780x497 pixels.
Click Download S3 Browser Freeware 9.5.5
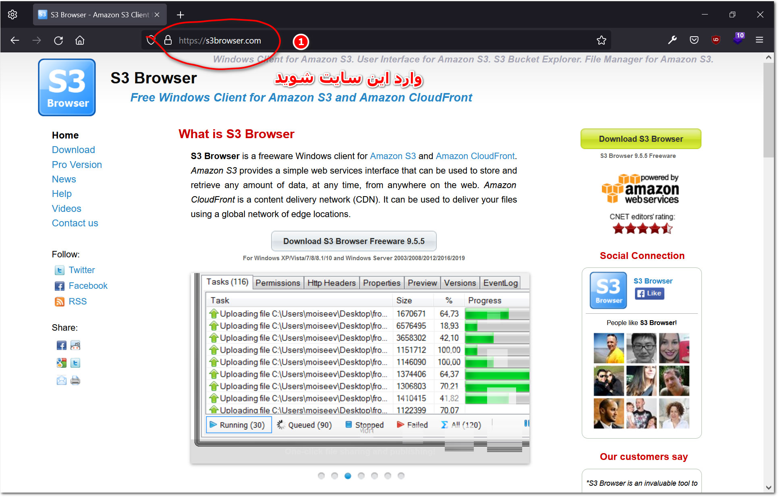(354, 241)
